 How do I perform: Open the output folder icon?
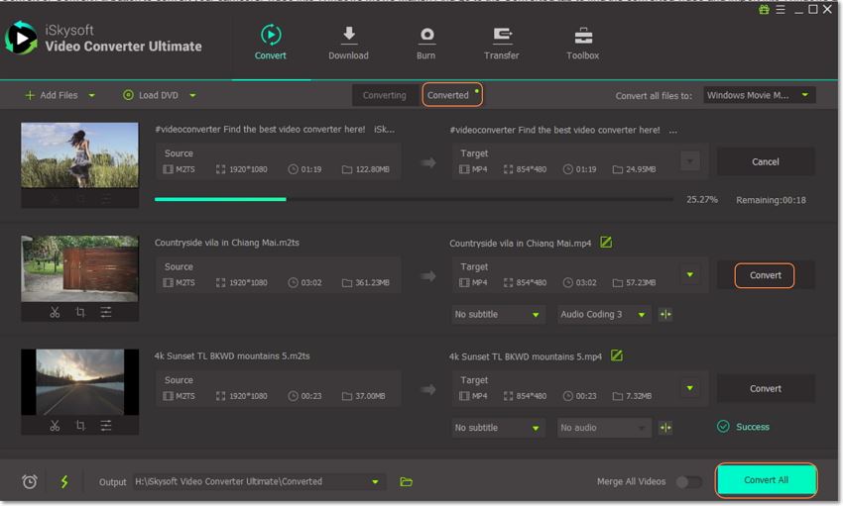pyautogui.click(x=407, y=481)
